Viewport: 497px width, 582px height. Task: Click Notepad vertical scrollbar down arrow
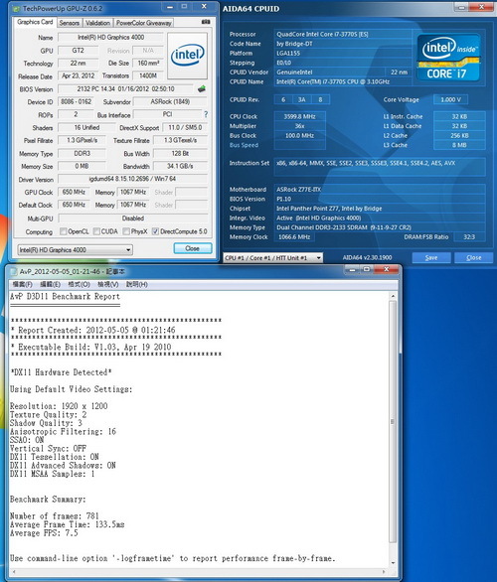393,562
